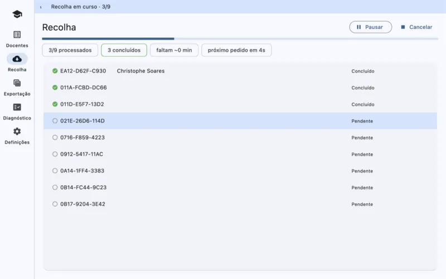Viewport: 446px width, 279px height.
Task: Click the 'faltam ~0 min' chip
Action: 174,50
